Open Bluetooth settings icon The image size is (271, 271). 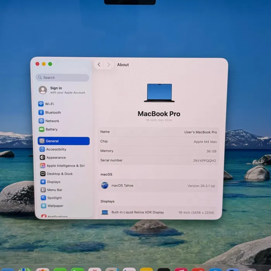pyautogui.click(x=41, y=113)
